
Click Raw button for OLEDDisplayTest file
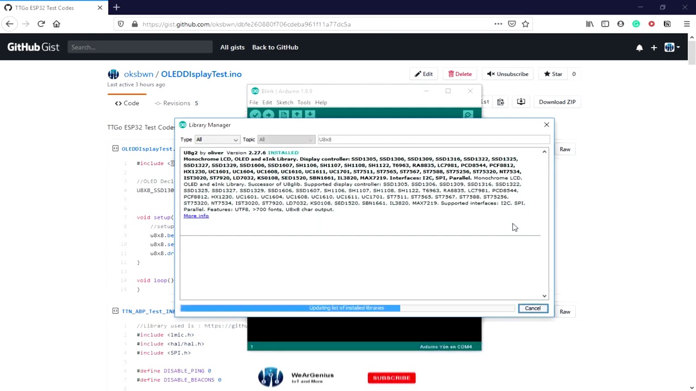pos(565,149)
